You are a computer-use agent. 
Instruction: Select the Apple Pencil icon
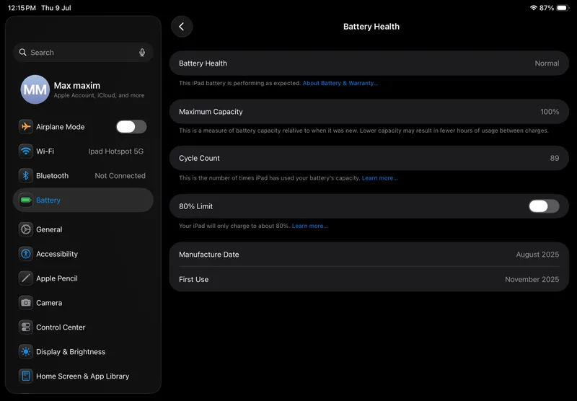[x=26, y=278]
